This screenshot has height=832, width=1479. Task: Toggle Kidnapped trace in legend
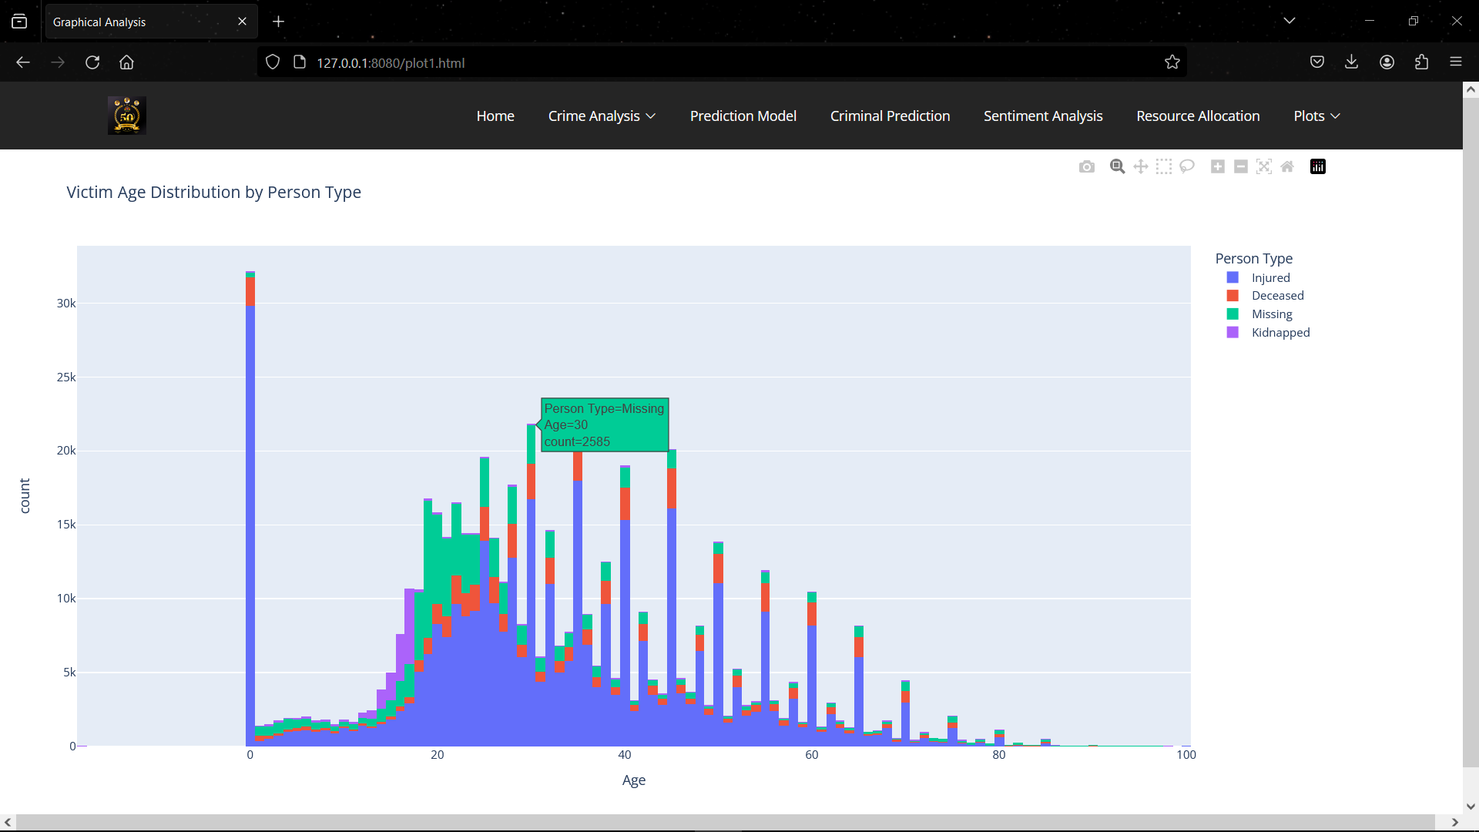[x=1280, y=333]
